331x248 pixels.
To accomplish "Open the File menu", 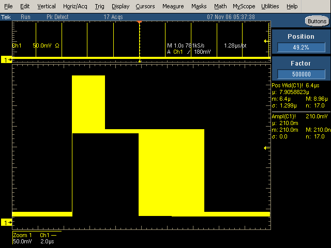I will 8,6.
